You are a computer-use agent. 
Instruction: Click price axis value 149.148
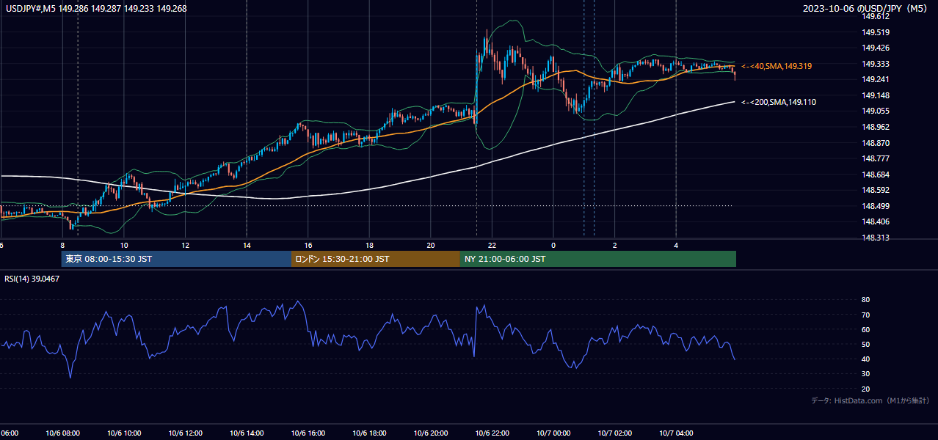click(x=876, y=95)
